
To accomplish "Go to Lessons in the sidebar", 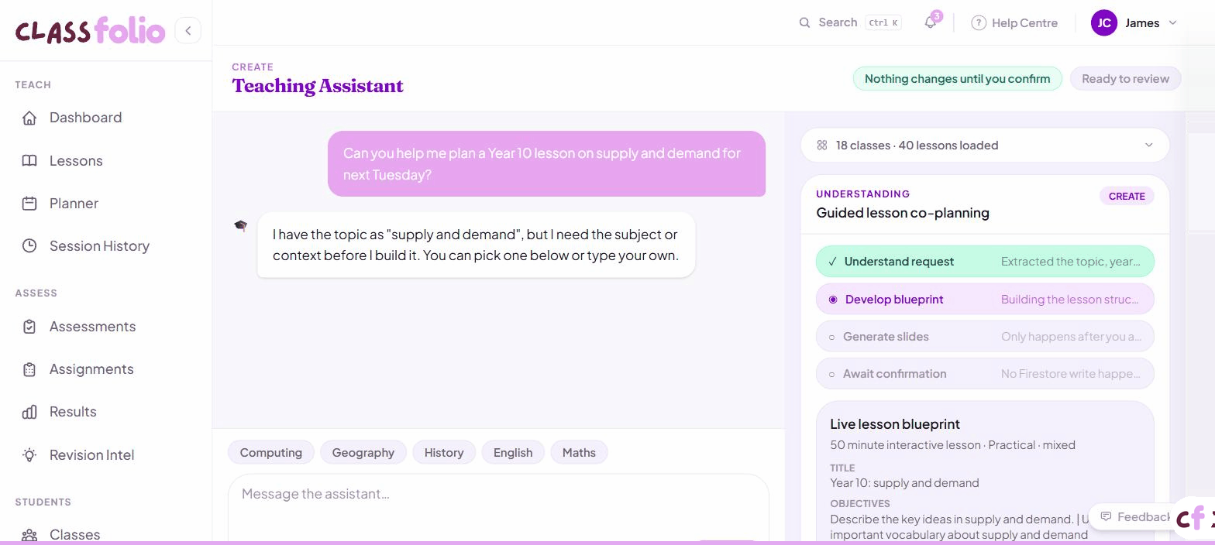I will click(106, 161).
